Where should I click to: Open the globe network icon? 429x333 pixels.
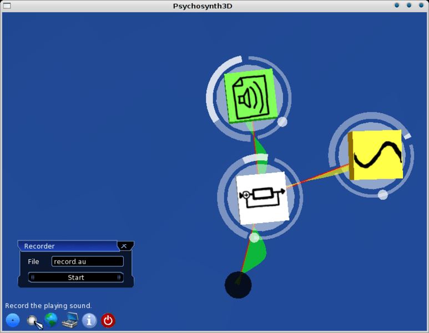click(x=51, y=320)
